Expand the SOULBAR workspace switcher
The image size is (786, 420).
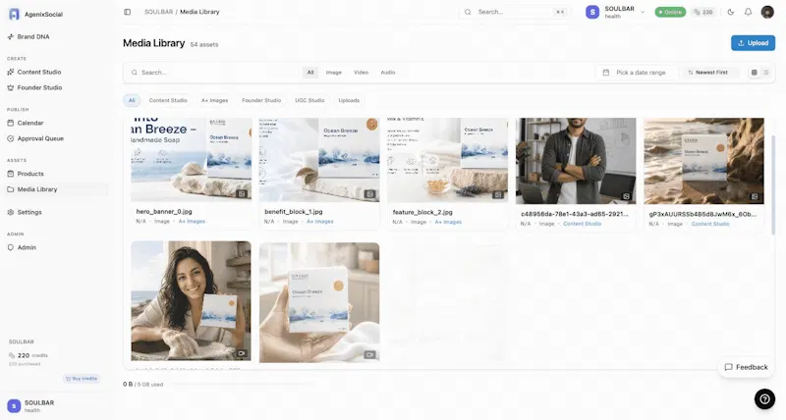click(x=615, y=12)
